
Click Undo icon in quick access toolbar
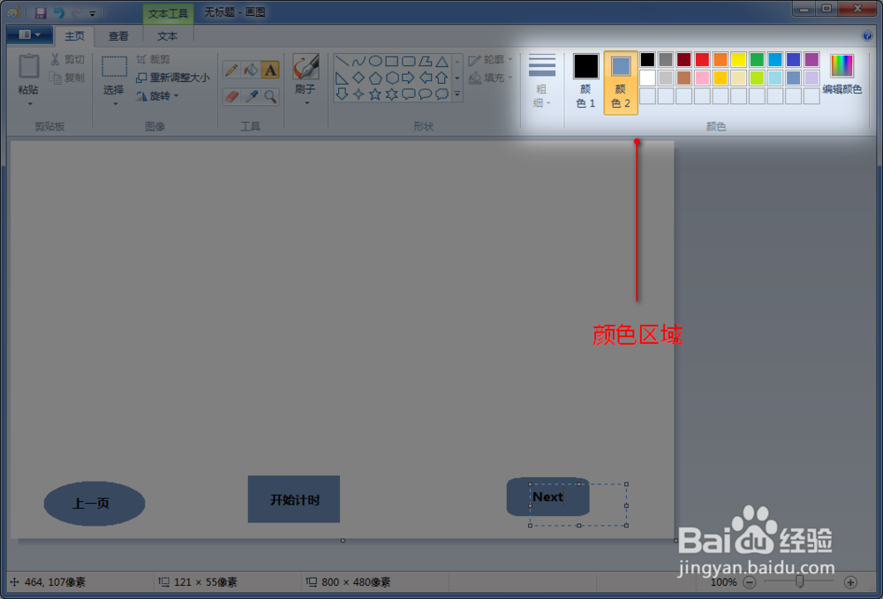click(x=58, y=12)
